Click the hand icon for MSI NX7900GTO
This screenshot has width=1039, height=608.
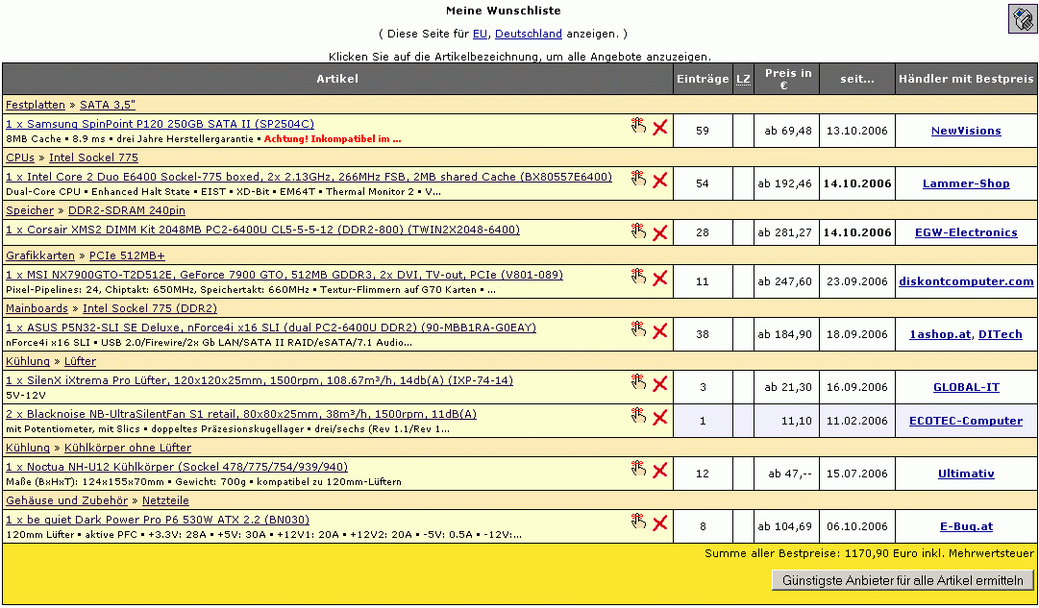pos(638,277)
